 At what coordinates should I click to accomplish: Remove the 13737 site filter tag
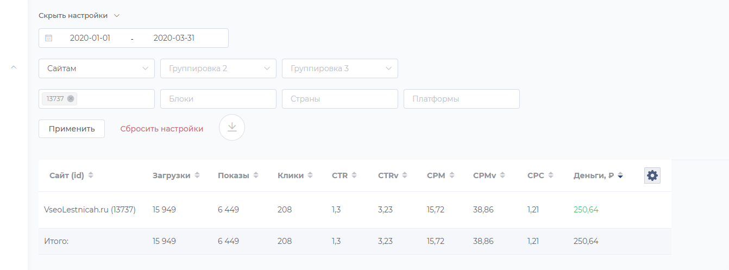(x=71, y=99)
